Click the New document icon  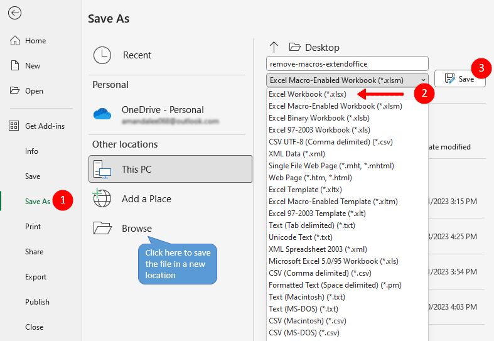[15, 65]
